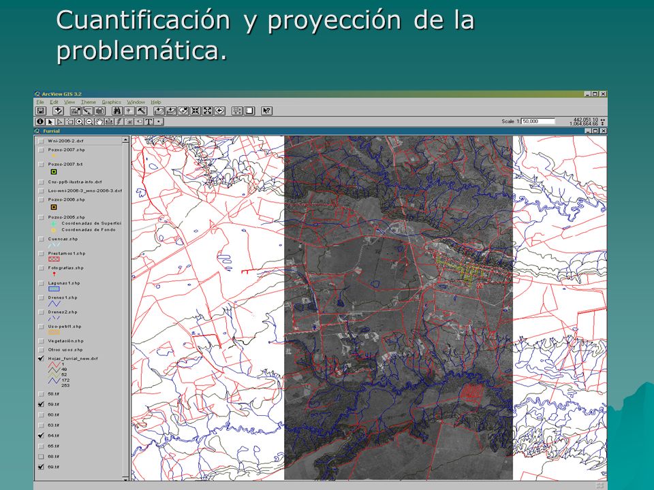Click the fixed Zoom Out arrows icon
This screenshot has height=490, width=654.
tap(207, 111)
